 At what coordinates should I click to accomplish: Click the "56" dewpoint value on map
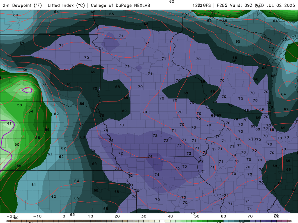tap(38, 138)
